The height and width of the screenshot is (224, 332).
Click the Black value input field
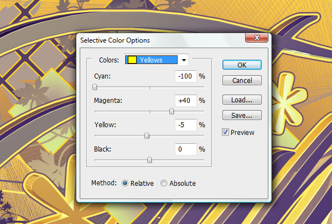pos(186,149)
